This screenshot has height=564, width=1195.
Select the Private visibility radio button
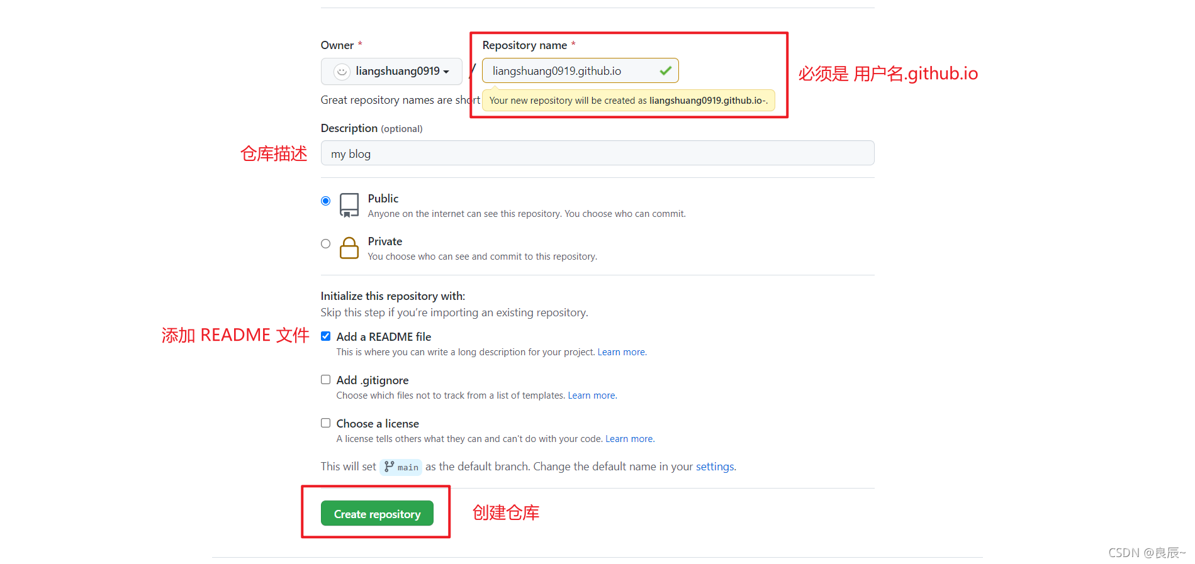pyautogui.click(x=325, y=244)
